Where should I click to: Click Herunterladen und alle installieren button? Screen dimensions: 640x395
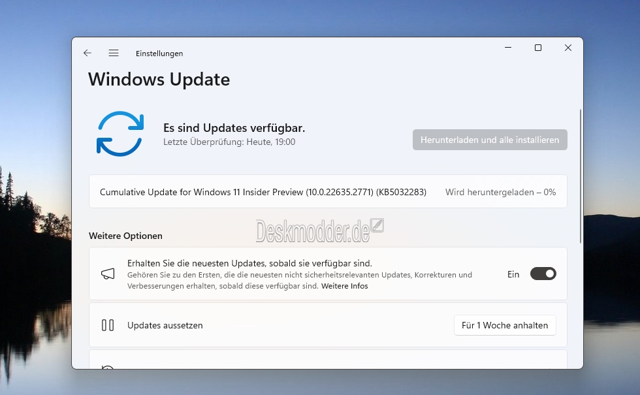[490, 140]
